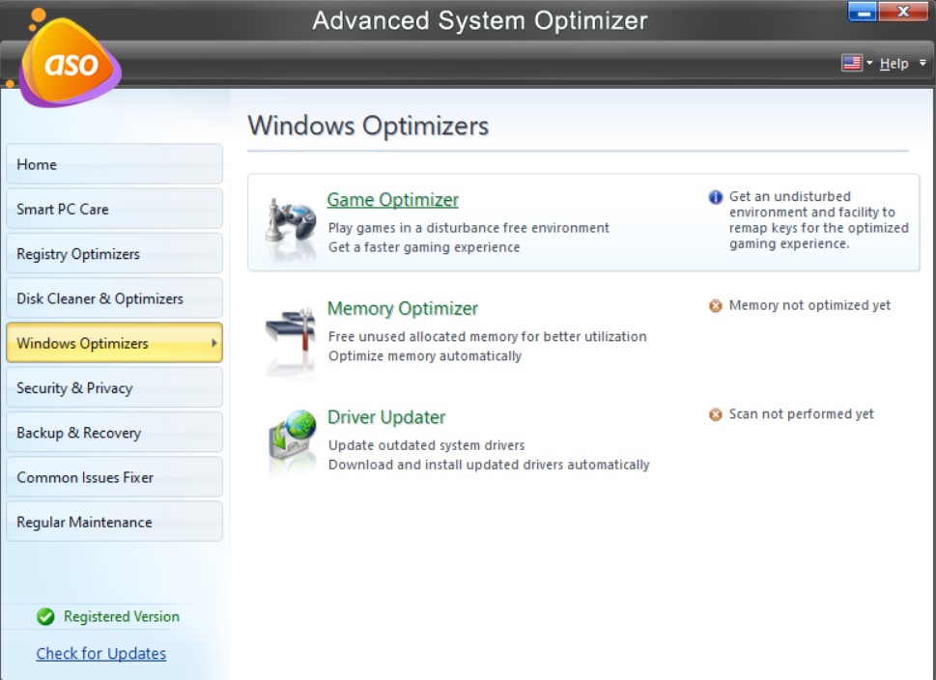Click the green Registered Version checkmark icon
The image size is (936, 680).
[x=47, y=616]
